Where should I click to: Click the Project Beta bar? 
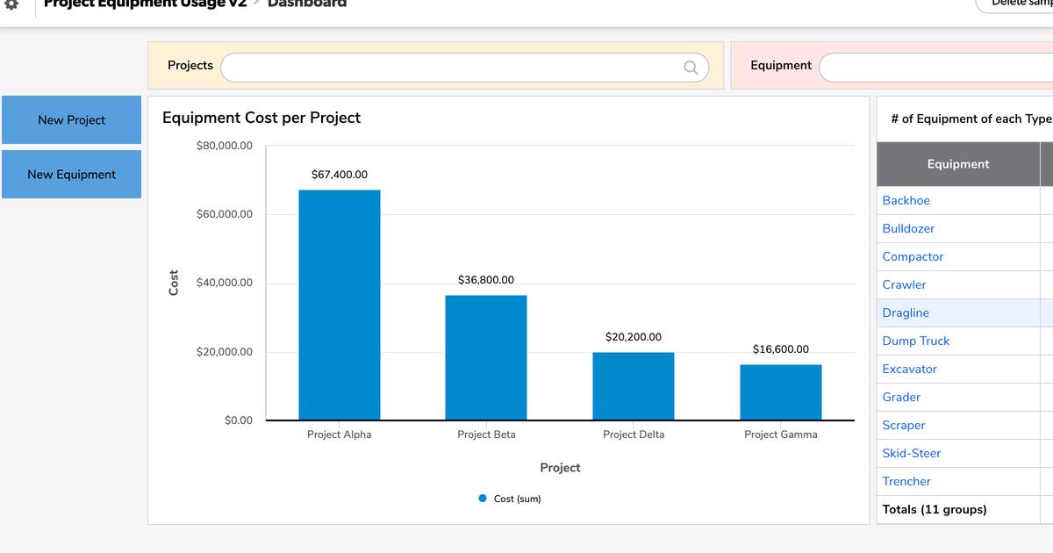486,358
